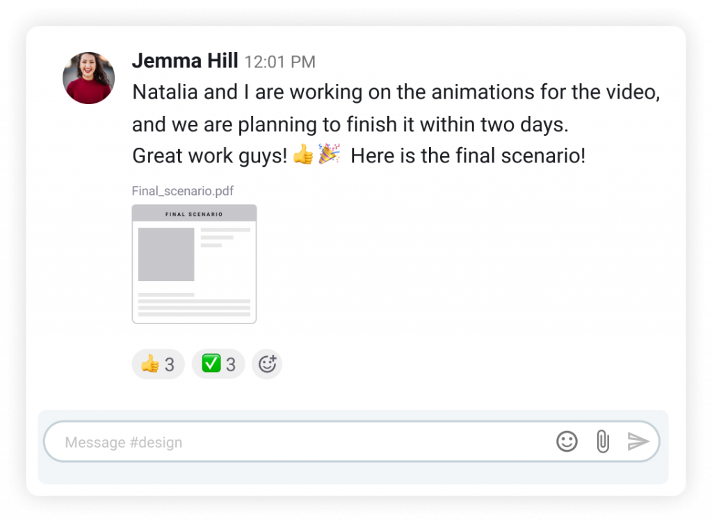
Task: Open the emoji picker smiley in message box
Action: tap(567, 441)
